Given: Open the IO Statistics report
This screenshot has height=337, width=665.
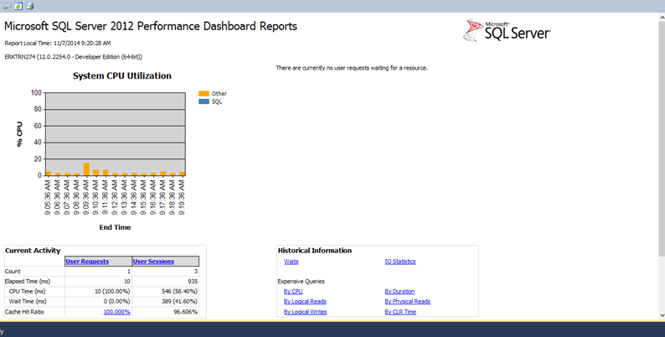Looking at the screenshot, I should pyautogui.click(x=400, y=262).
